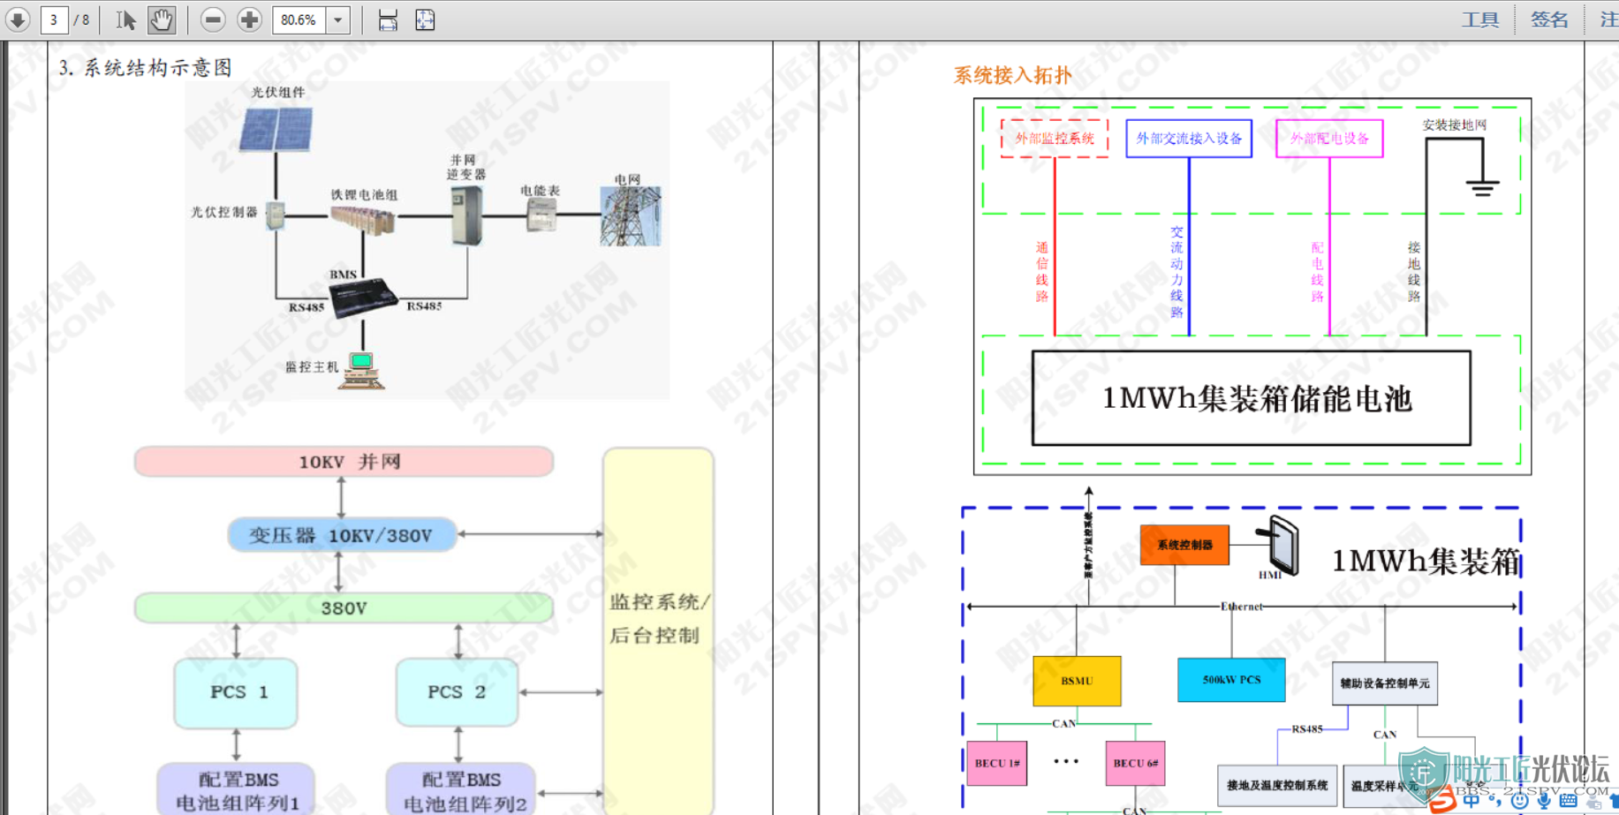The height and width of the screenshot is (815, 1619).
Task: Start voice input via microphone icon
Action: (1543, 802)
